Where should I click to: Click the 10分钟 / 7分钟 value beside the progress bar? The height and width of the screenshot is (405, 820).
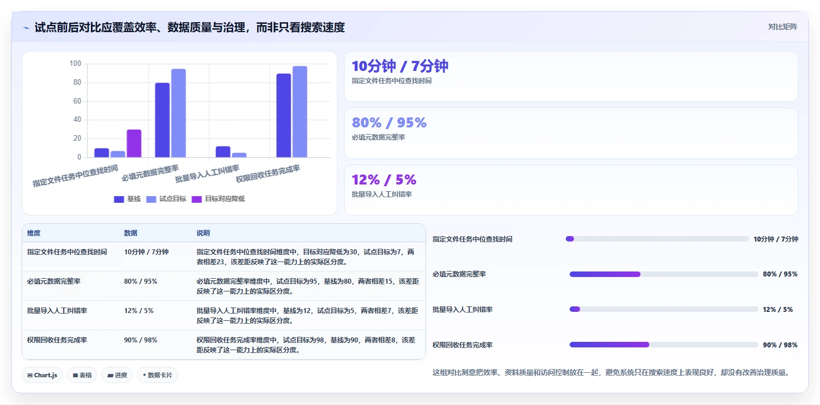[x=776, y=239]
